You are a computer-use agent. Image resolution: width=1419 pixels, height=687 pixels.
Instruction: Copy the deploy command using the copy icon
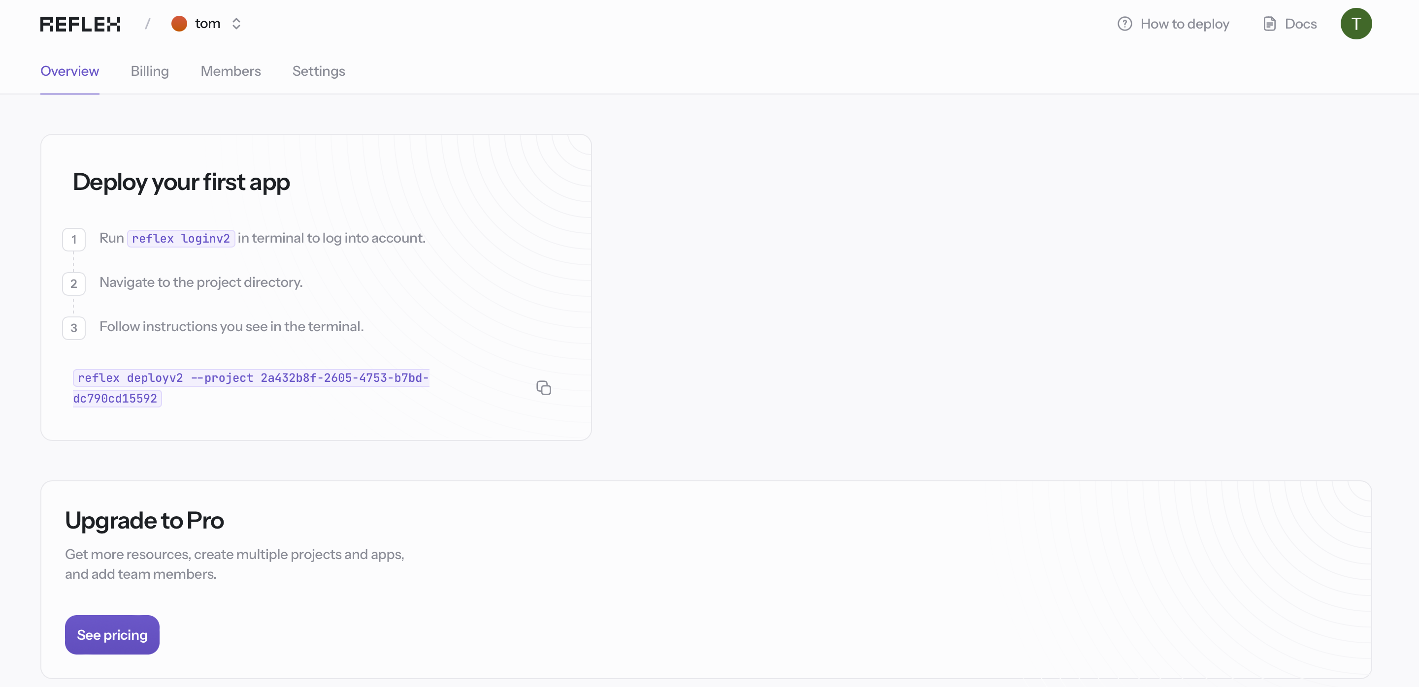(x=544, y=387)
